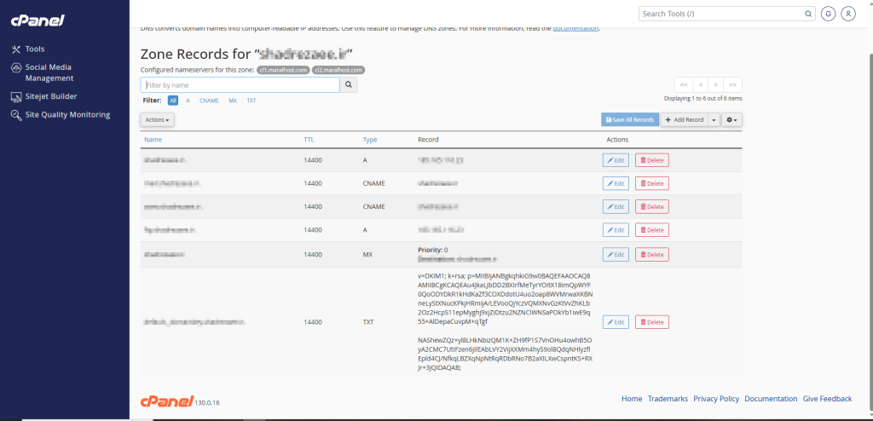
Task: Click the notifications bell icon
Action: (x=828, y=14)
